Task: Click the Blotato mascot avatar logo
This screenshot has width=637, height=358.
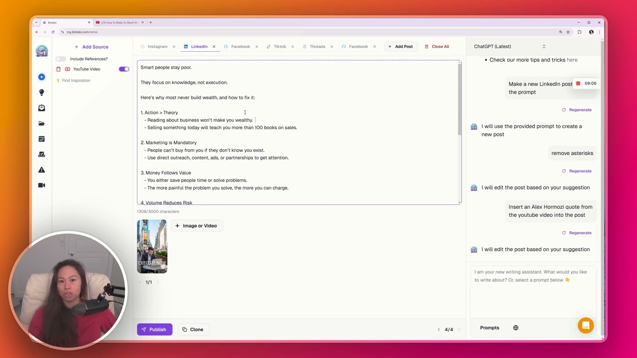Action: (42, 51)
